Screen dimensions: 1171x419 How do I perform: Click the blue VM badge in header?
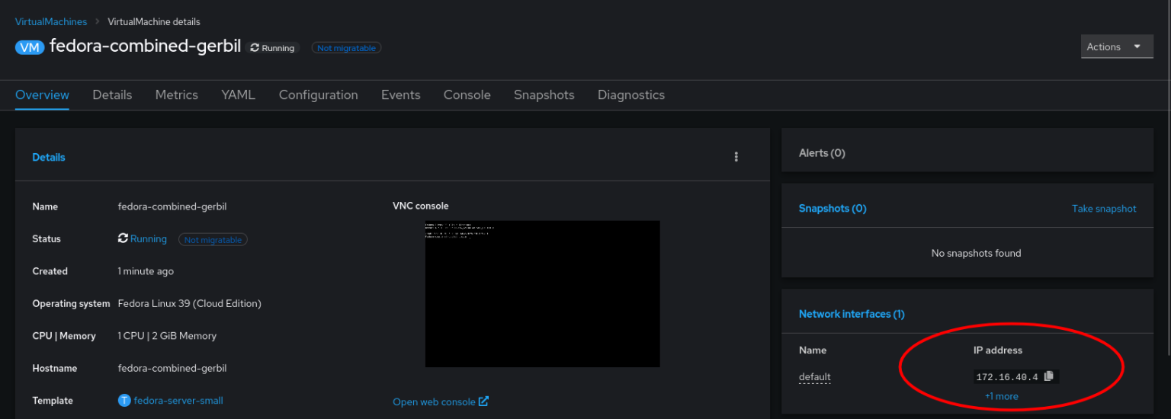tap(30, 47)
